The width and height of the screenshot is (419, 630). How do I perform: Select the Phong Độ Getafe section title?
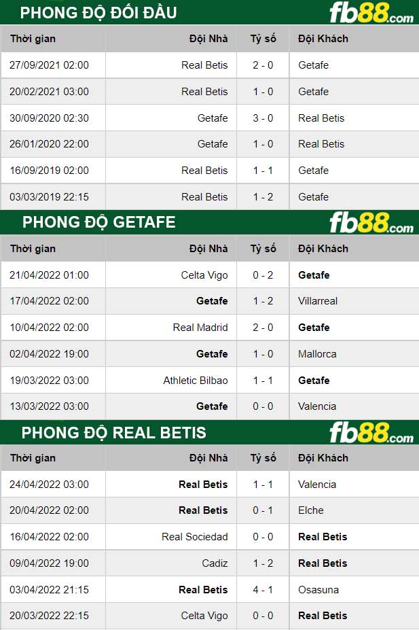(98, 222)
